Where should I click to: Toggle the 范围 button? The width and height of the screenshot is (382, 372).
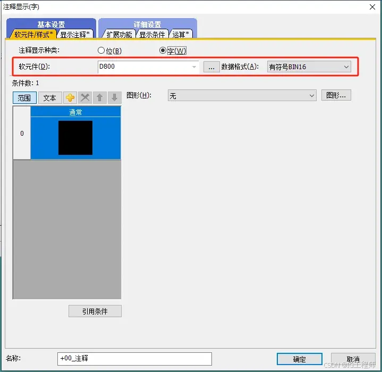click(24, 98)
